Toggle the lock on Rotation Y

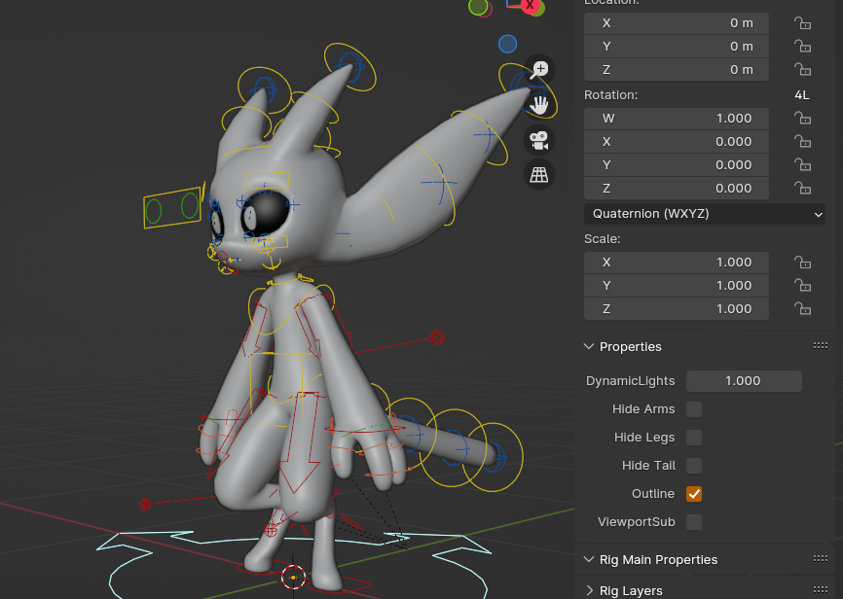(802, 165)
